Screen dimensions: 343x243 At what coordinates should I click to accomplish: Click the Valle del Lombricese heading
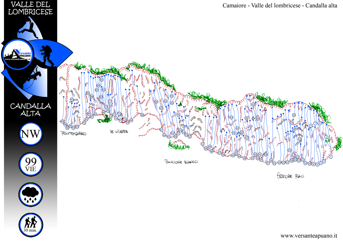[30, 8]
